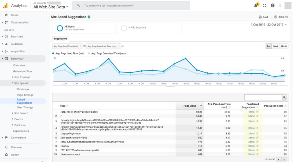Expand the Site Content section
This screenshot has height=162, width=293.
click(x=22, y=77)
